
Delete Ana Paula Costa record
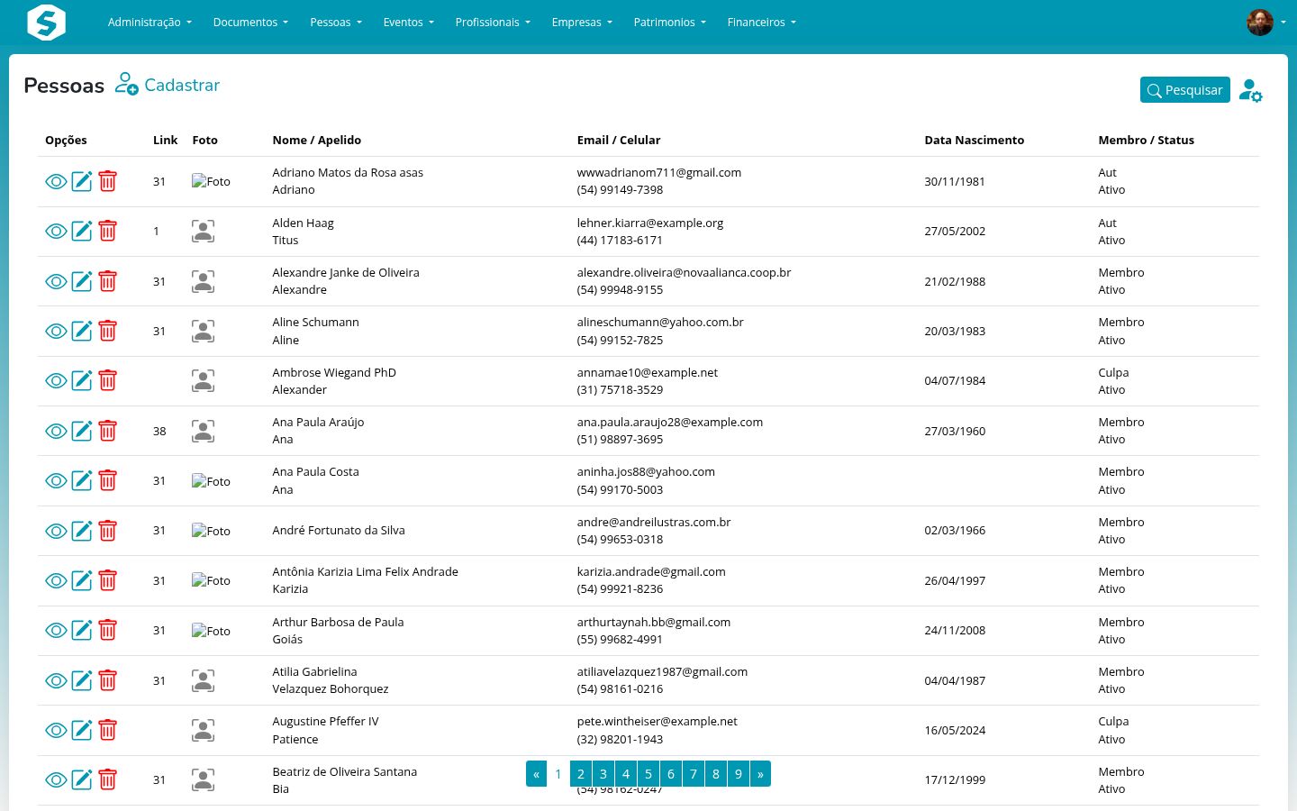(x=107, y=481)
